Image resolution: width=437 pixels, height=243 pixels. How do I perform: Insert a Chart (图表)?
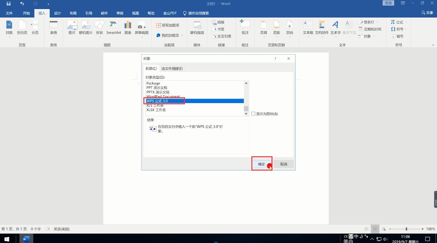click(128, 28)
